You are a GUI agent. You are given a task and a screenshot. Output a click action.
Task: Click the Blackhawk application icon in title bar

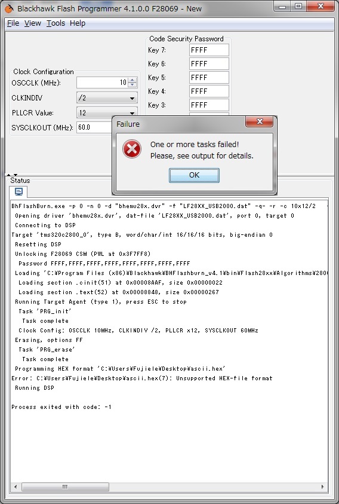click(9, 9)
